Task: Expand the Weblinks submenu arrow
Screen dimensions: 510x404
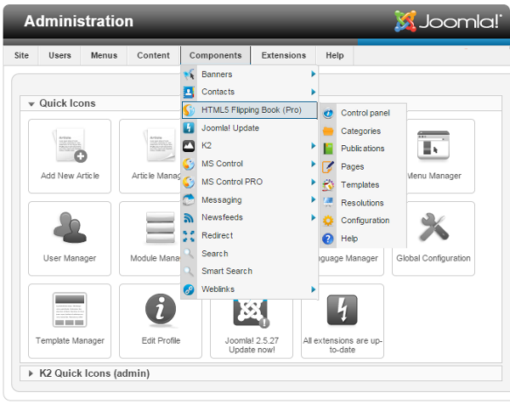Action: [313, 289]
